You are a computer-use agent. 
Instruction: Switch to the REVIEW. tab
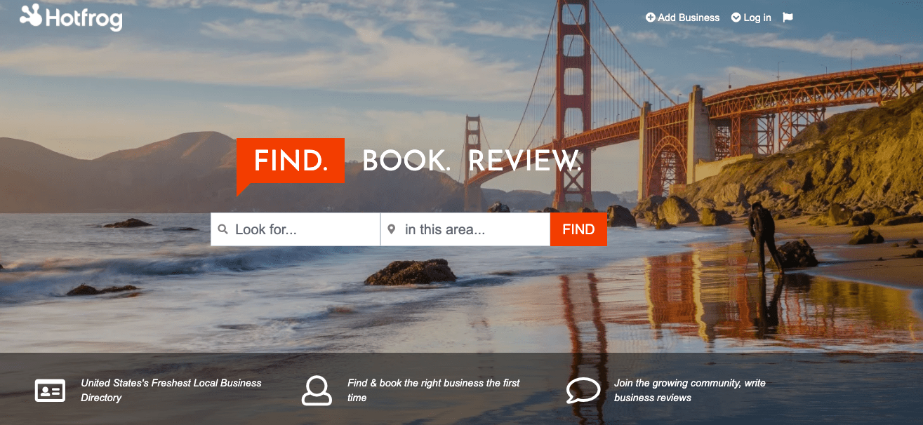point(524,161)
